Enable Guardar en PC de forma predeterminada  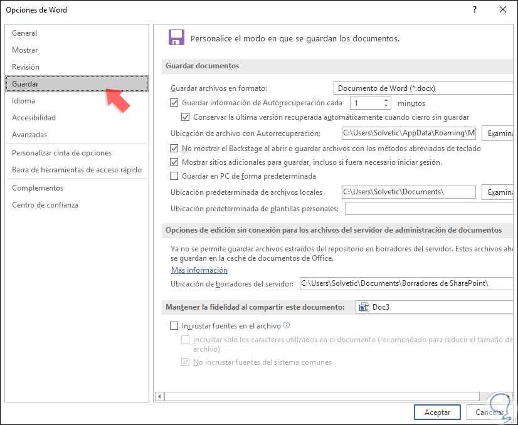(174, 176)
